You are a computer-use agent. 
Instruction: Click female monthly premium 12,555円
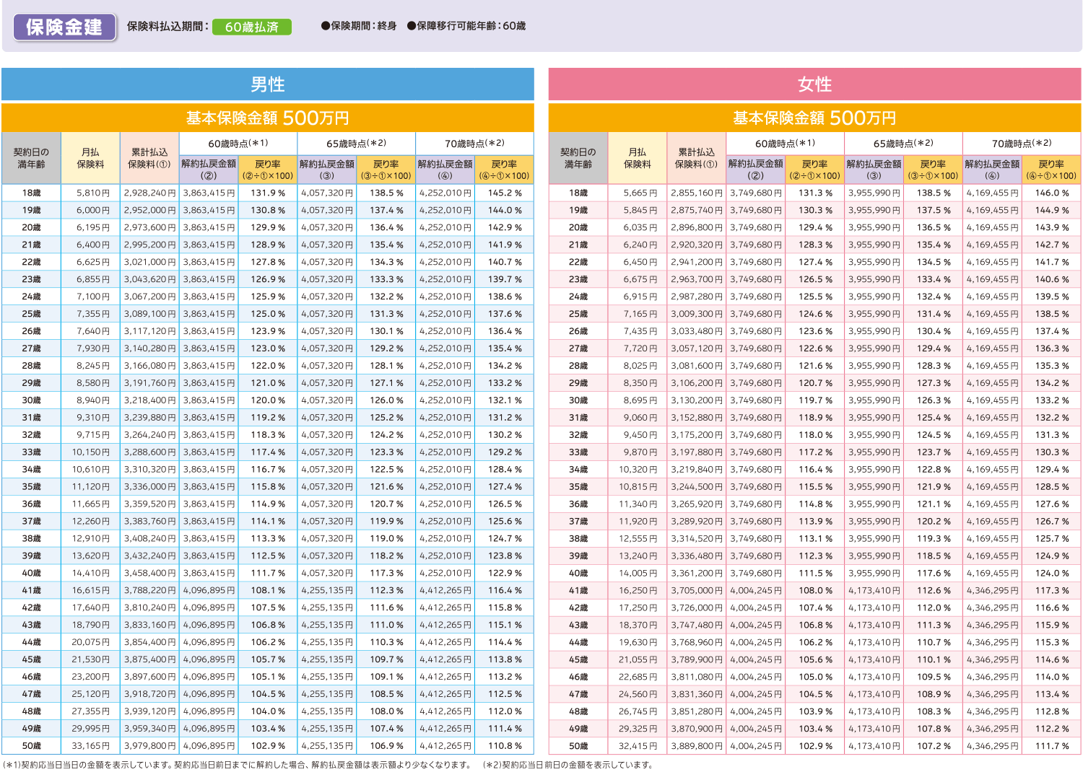638,539
